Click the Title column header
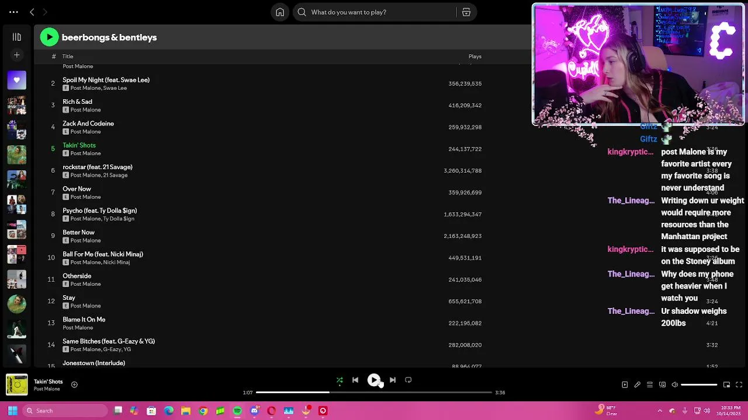 pyautogui.click(x=68, y=57)
